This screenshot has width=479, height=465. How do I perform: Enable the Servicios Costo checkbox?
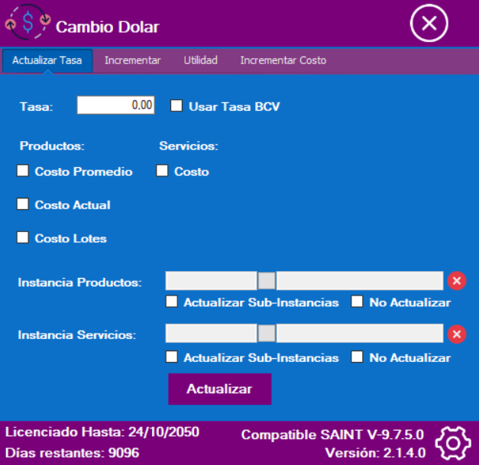pyautogui.click(x=163, y=171)
